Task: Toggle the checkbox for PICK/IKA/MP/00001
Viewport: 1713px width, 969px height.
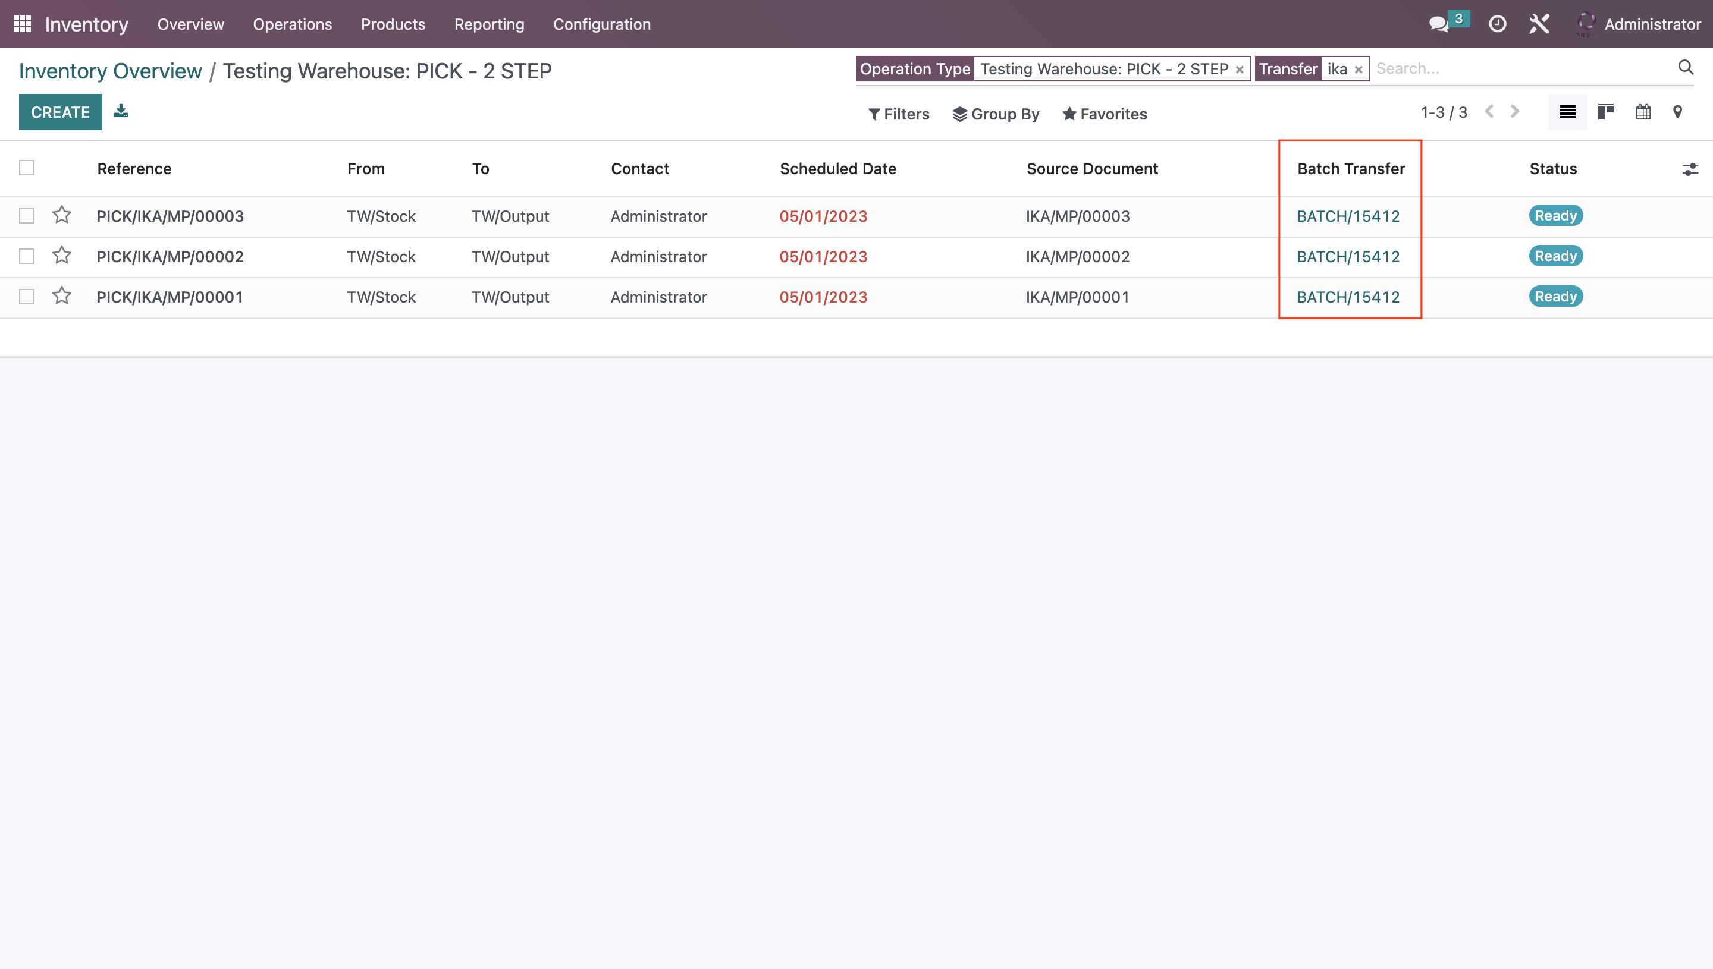Action: (26, 296)
